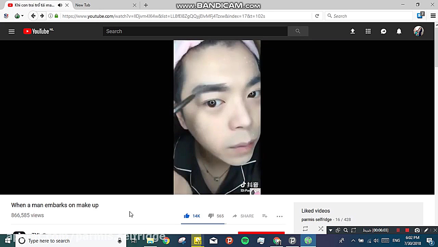Focus the YouTube search input field
The image size is (438, 247).
pos(195,31)
